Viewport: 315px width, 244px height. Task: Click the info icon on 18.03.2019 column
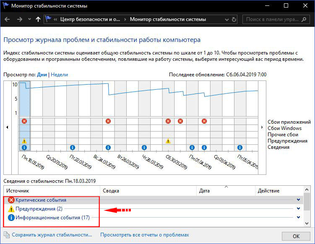pos(24,148)
